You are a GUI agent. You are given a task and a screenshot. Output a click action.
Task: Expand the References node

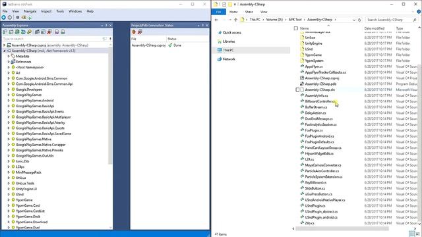[x=9, y=62]
